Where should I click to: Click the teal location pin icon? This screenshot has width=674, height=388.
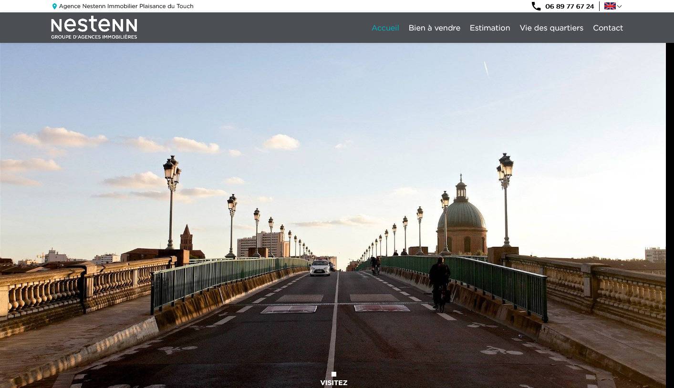54,6
